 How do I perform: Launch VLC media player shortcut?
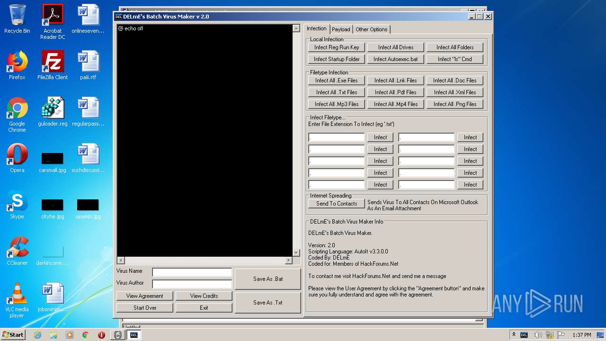click(x=17, y=300)
